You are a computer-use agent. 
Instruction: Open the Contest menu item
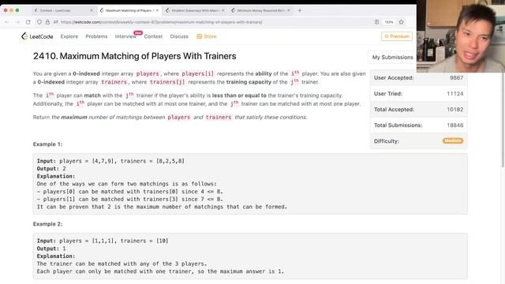(153, 36)
